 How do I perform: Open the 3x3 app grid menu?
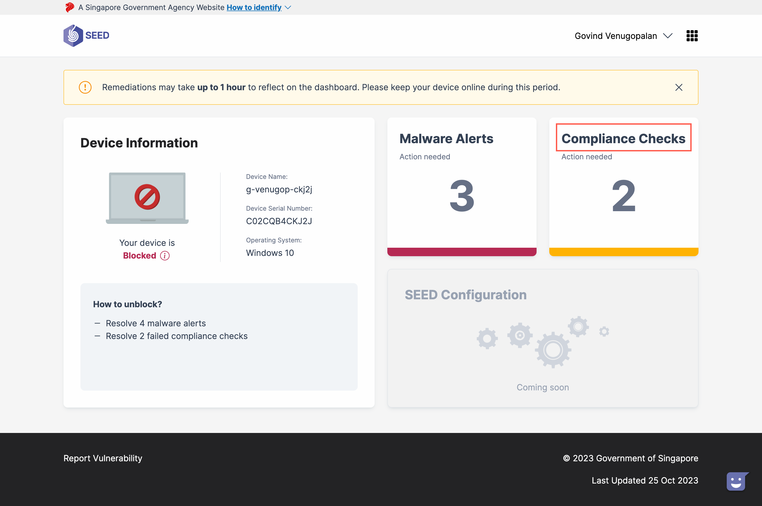[692, 35]
